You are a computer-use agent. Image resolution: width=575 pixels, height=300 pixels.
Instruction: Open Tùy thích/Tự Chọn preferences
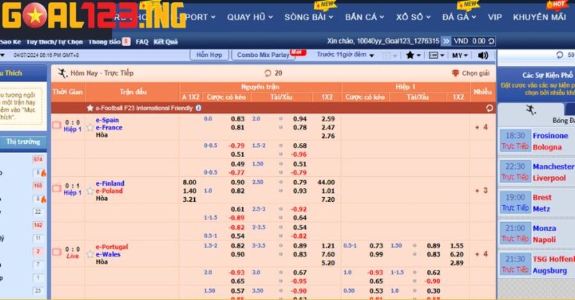(x=54, y=41)
